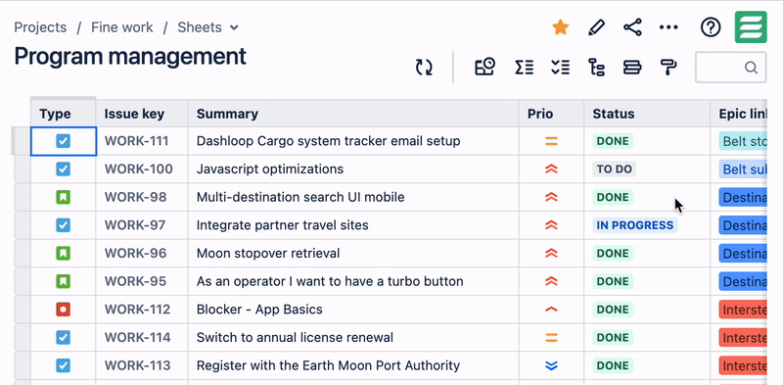783x385 pixels.
Task: Click the task checkbox icon for WORK-111
Action: click(63, 141)
